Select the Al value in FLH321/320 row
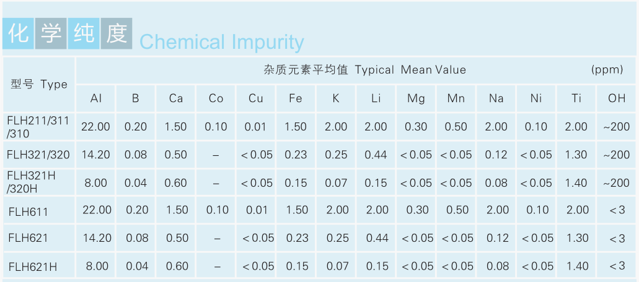 coord(96,155)
